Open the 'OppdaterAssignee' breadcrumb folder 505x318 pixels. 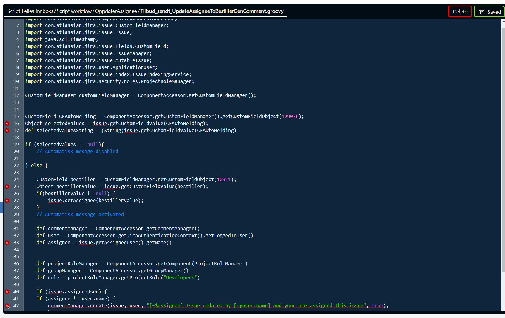[x=116, y=11]
